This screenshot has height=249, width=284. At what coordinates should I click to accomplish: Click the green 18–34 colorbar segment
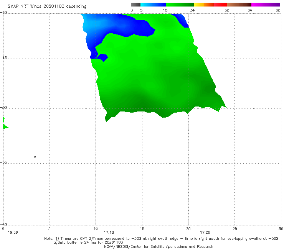pos(180,5)
